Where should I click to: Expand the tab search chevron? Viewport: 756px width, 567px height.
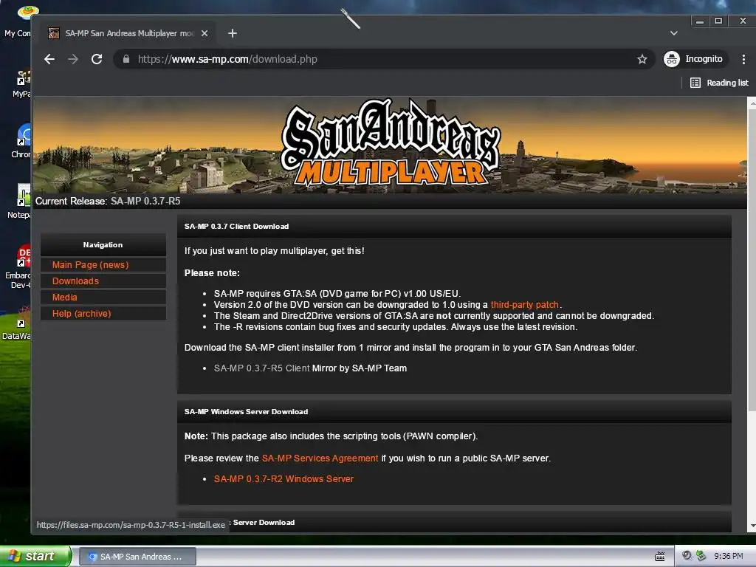point(674,33)
